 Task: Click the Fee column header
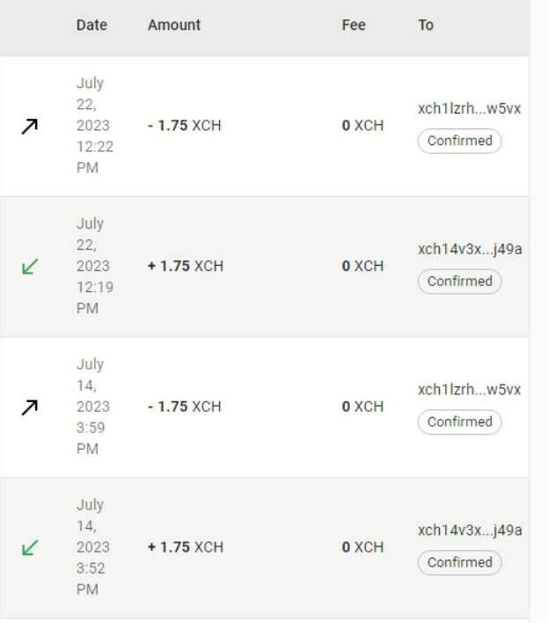coord(354,25)
